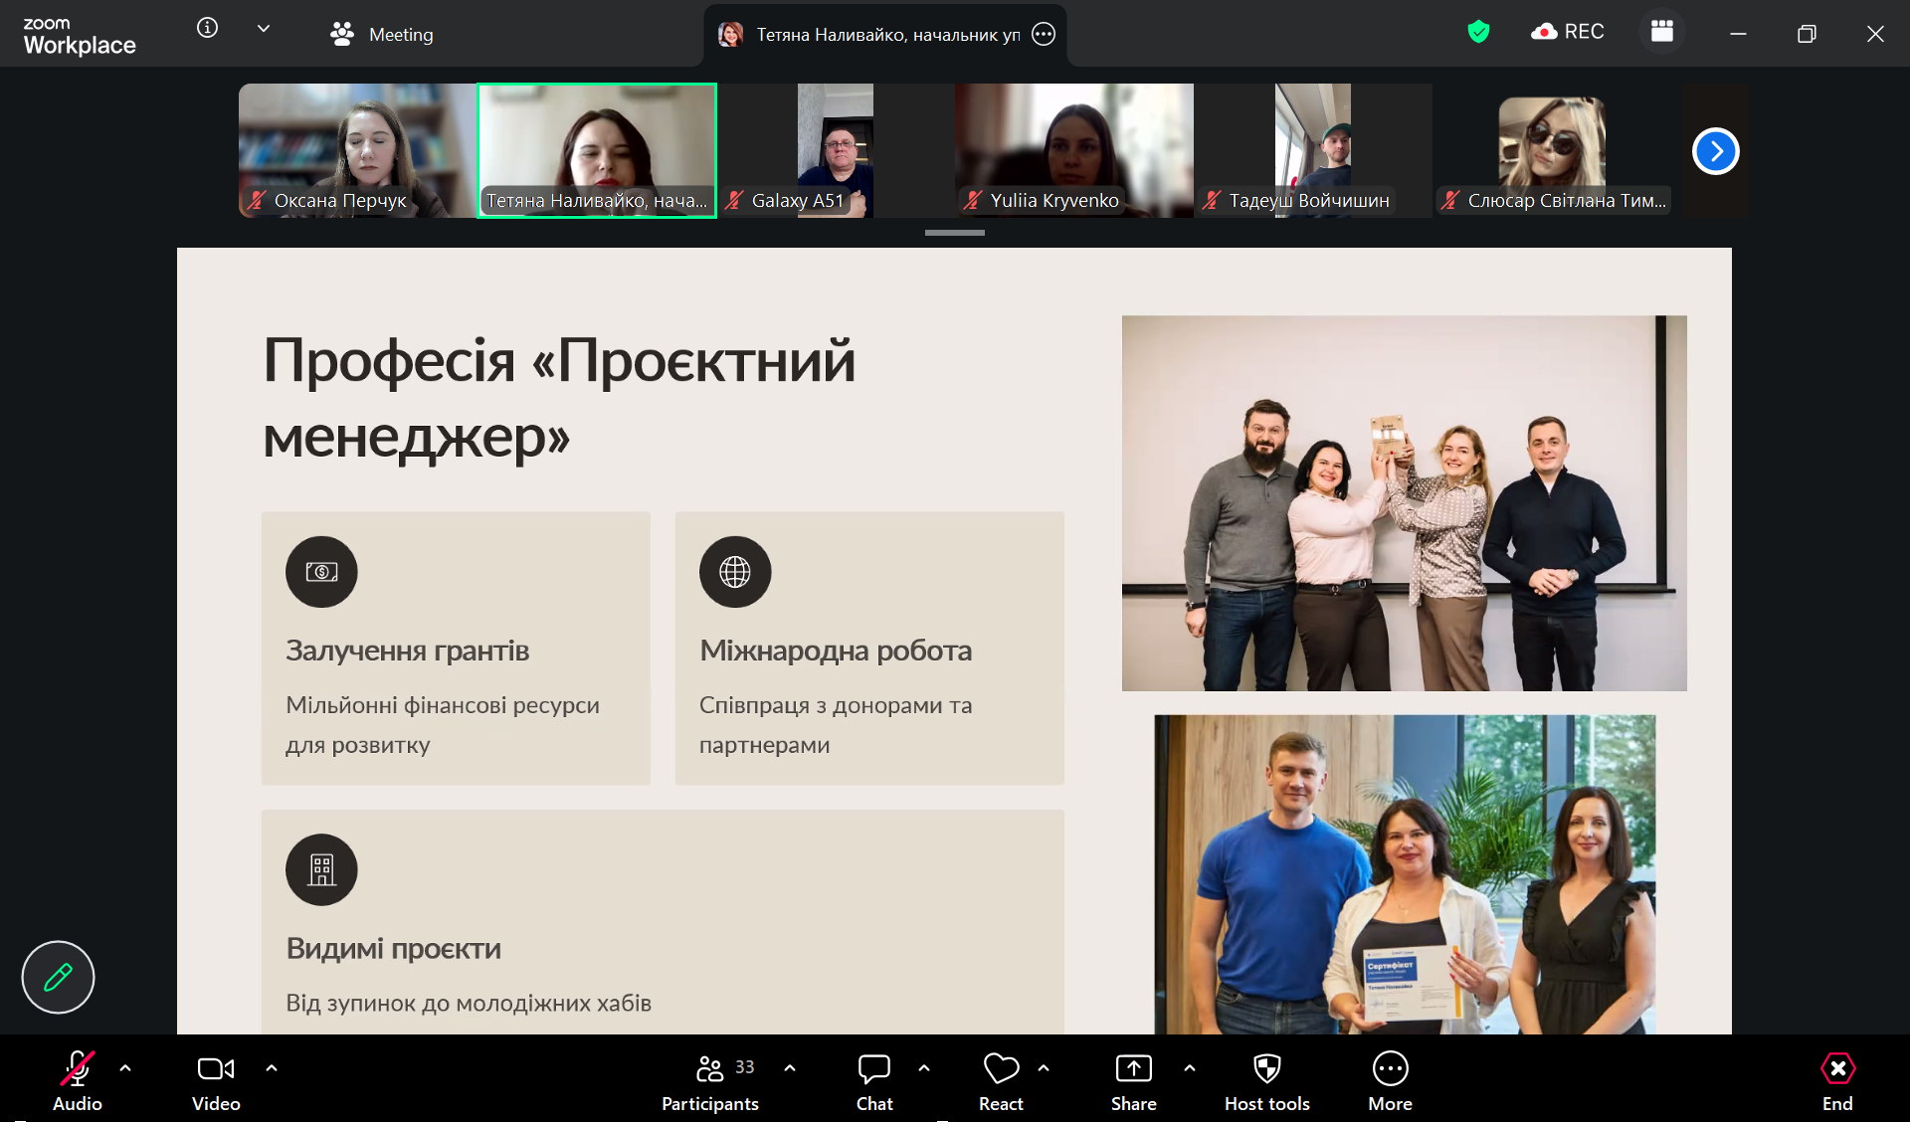Expand audio settings arrow next to Audio
This screenshot has height=1122, width=1910.
125,1068
